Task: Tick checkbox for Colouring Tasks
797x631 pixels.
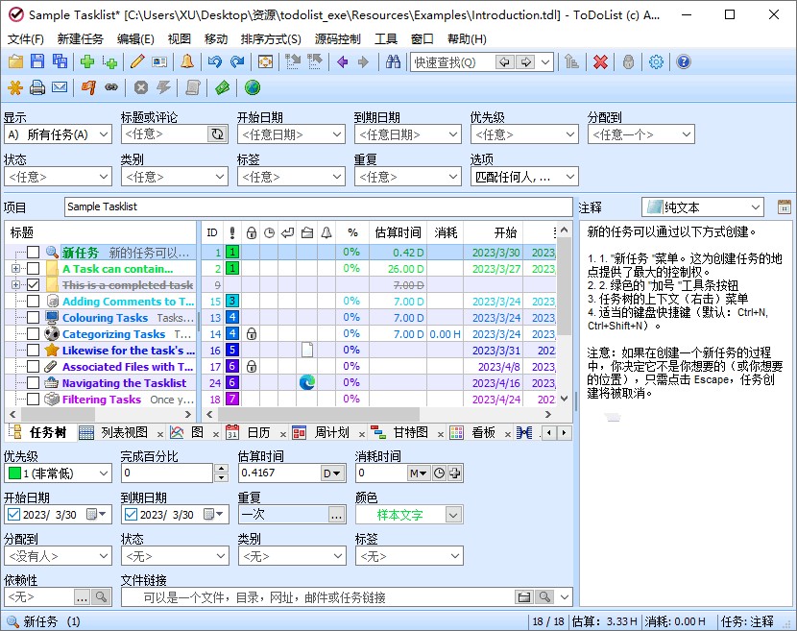Action: click(x=33, y=317)
